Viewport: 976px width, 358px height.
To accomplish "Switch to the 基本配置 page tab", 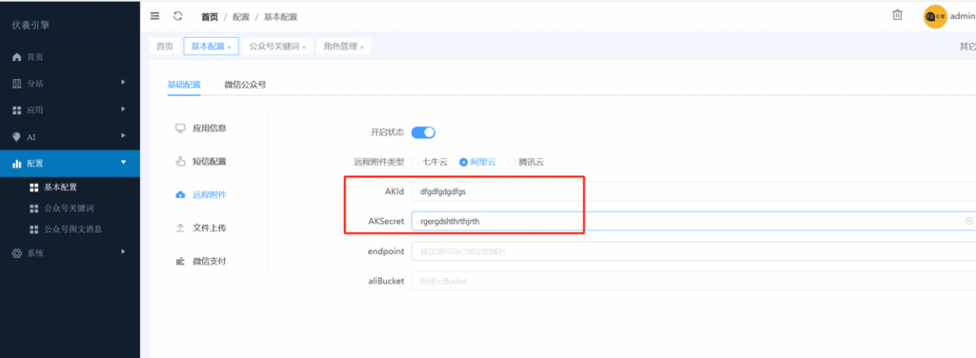I will point(211,47).
